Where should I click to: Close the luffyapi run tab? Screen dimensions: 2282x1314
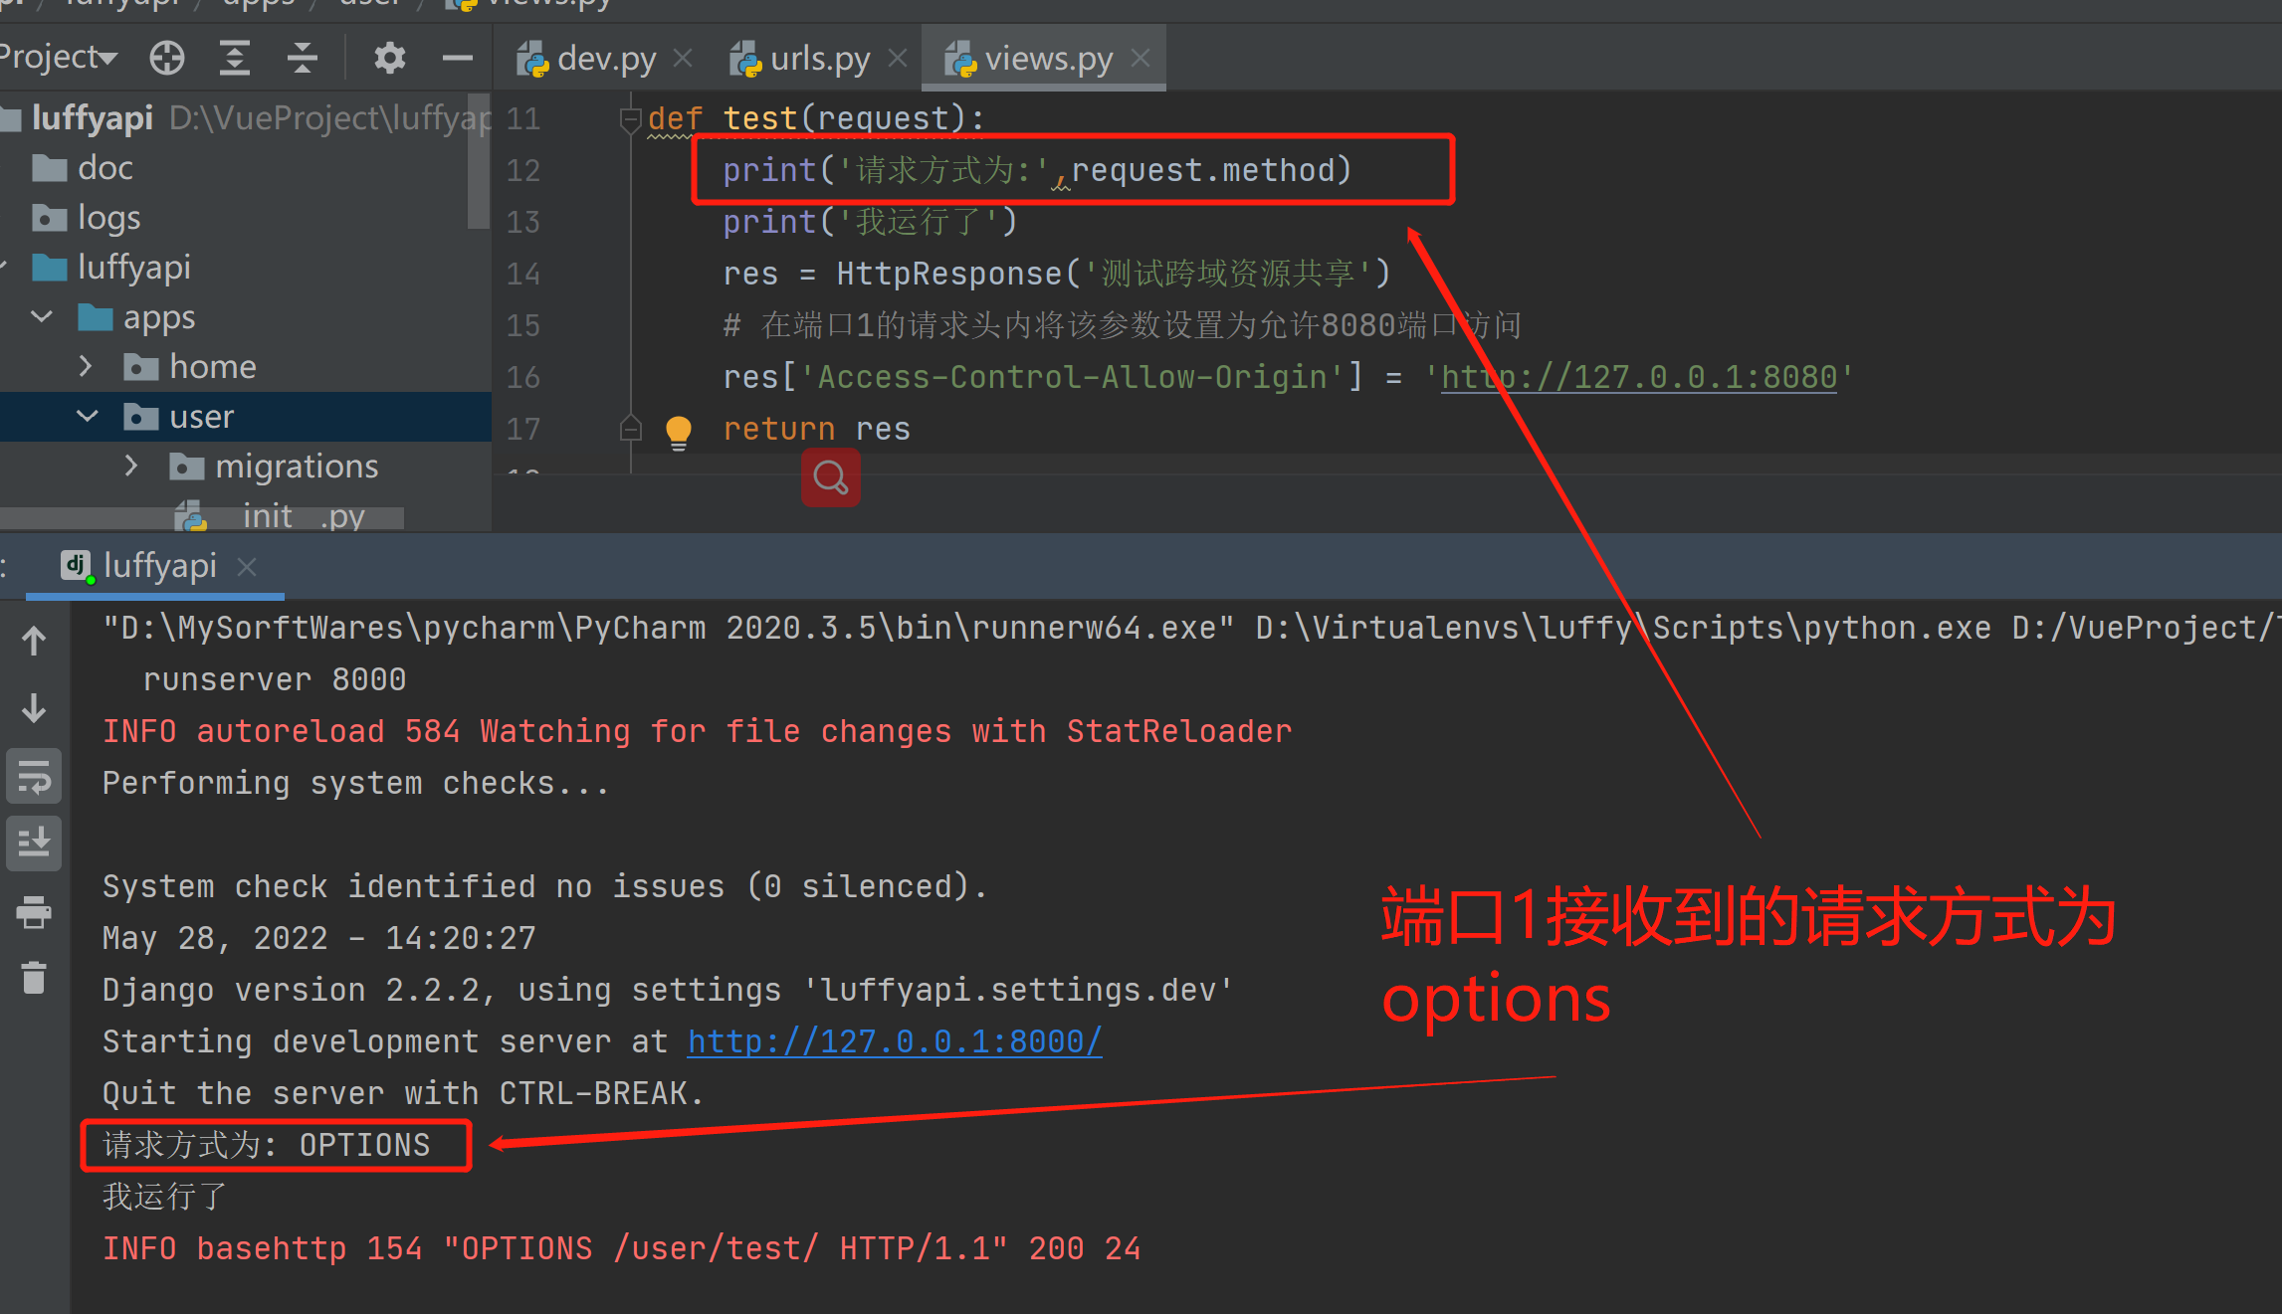247,566
